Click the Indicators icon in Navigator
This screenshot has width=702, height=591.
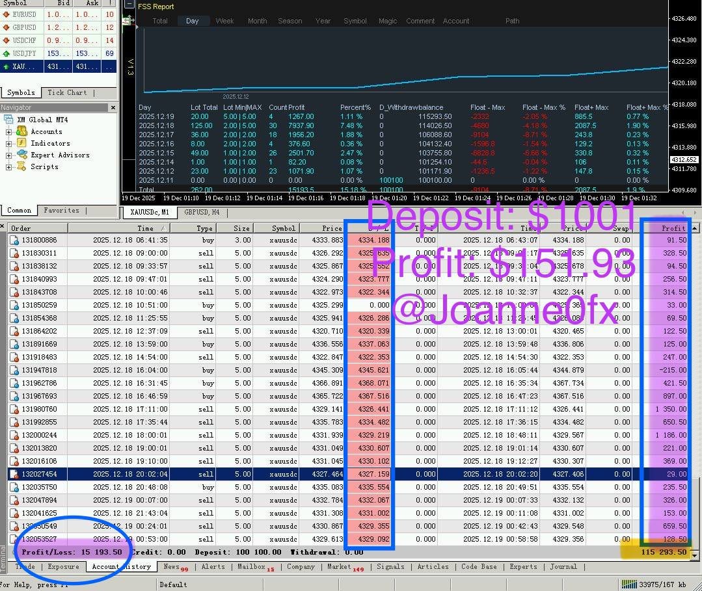click(x=22, y=143)
